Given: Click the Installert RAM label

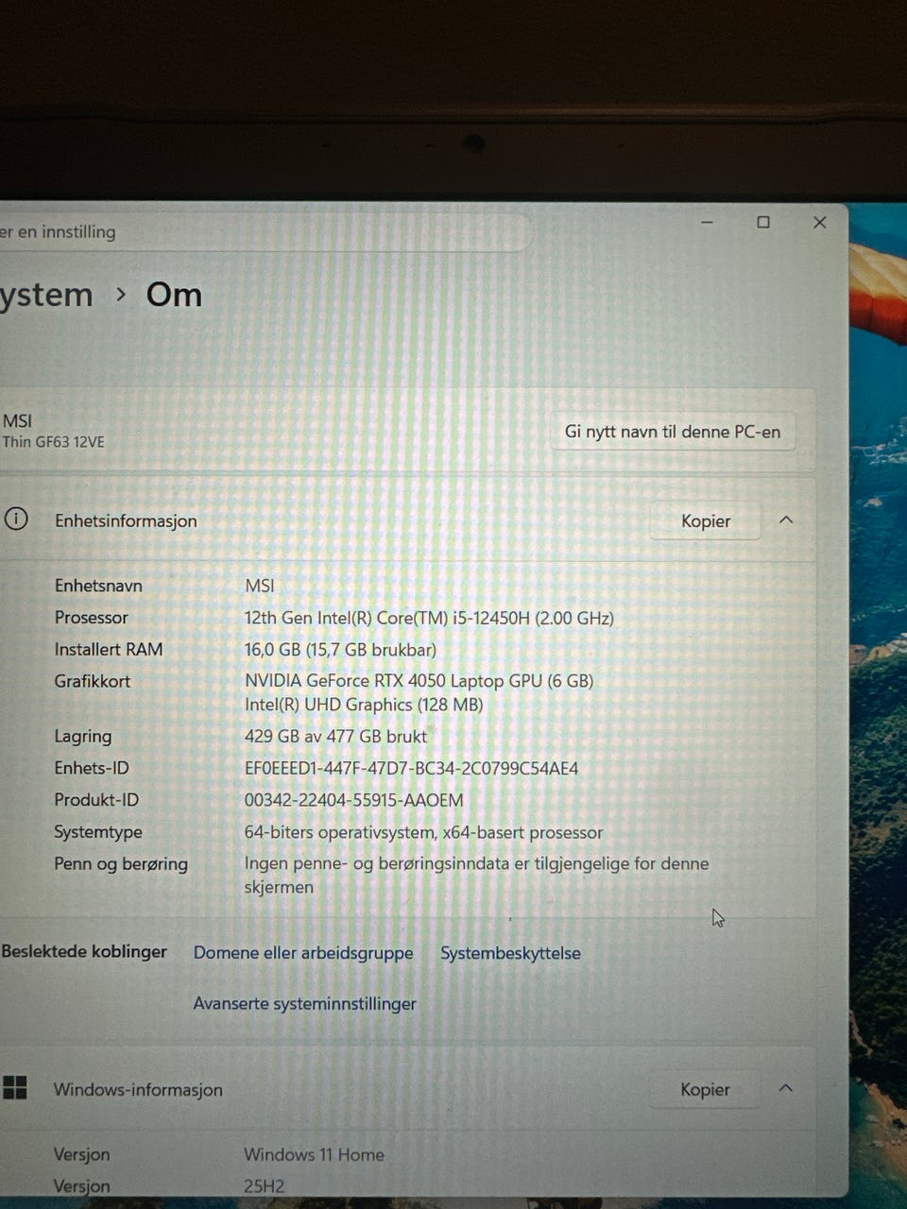Looking at the screenshot, I should [x=109, y=650].
